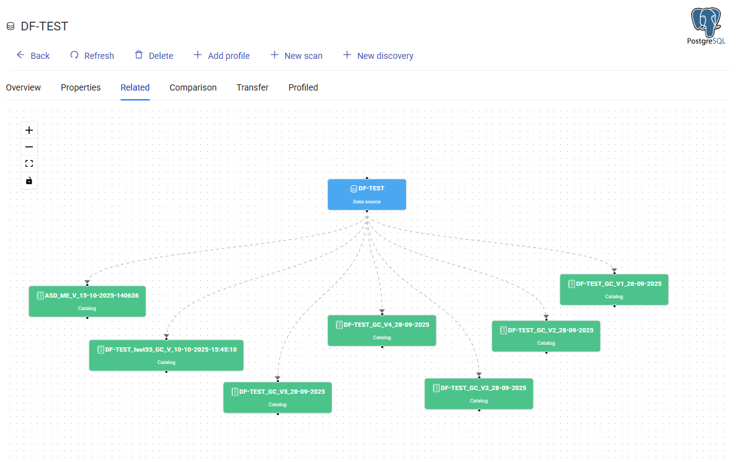The image size is (742, 462).
Task: Click the database icon beside DF-TEST title
Action: click(x=11, y=27)
